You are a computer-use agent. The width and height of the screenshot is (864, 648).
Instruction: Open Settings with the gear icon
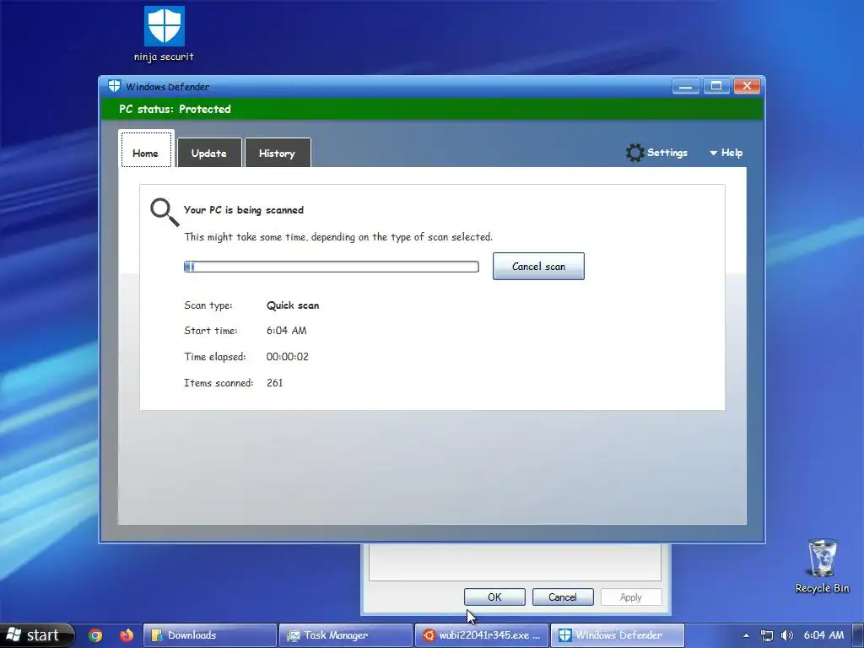pos(656,153)
